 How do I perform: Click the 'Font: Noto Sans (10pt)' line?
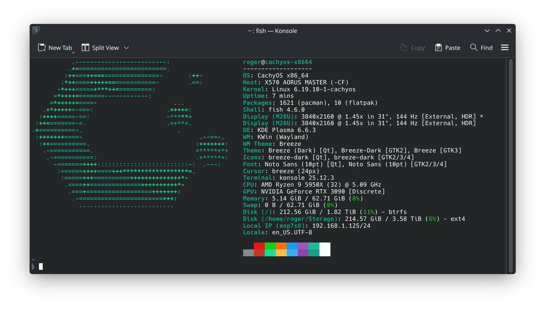(345, 164)
